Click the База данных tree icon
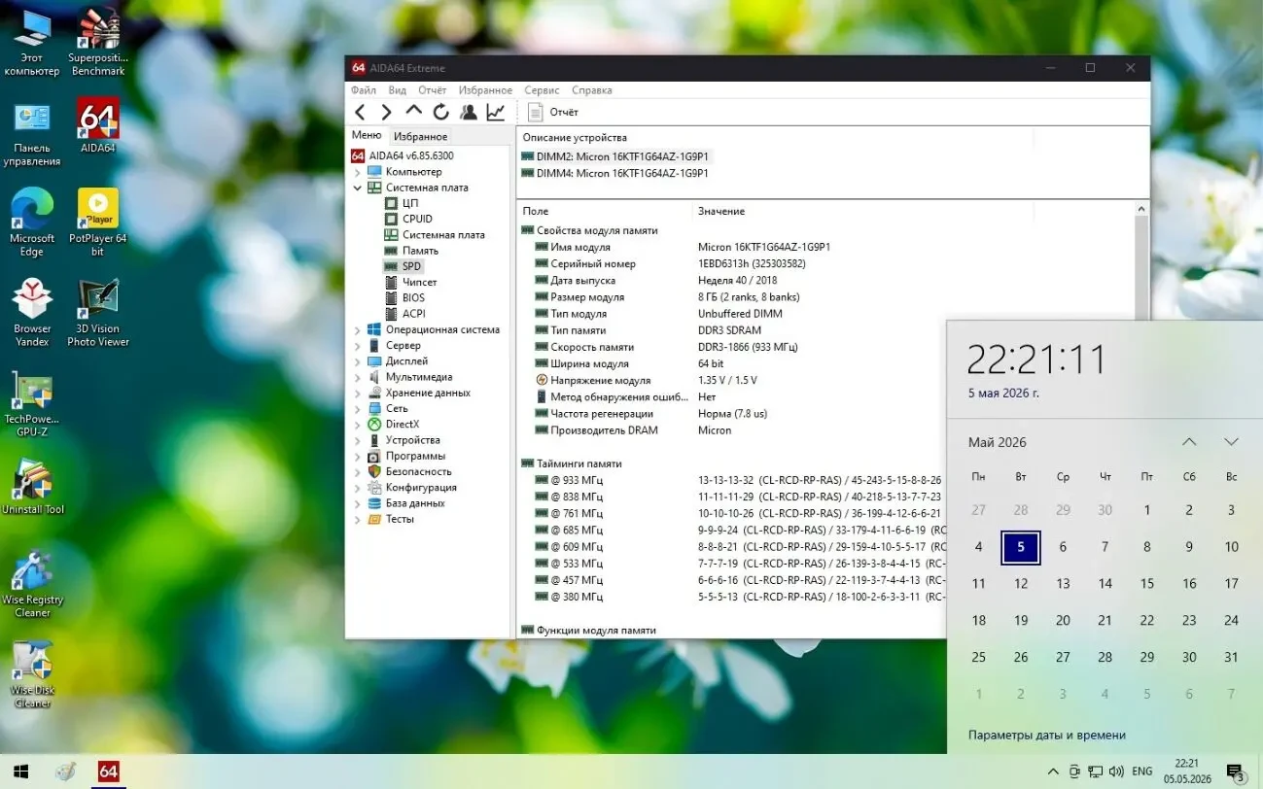The width and height of the screenshot is (1263, 789). (x=374, y=503)
